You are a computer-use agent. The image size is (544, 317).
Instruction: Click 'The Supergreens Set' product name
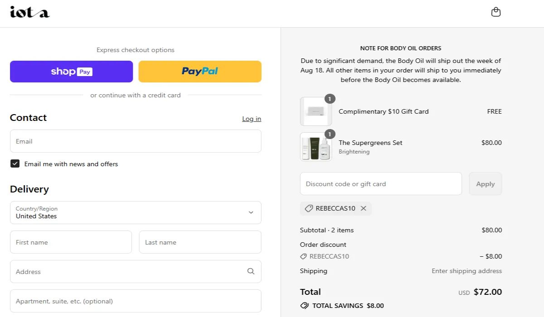tap(370, 143)
